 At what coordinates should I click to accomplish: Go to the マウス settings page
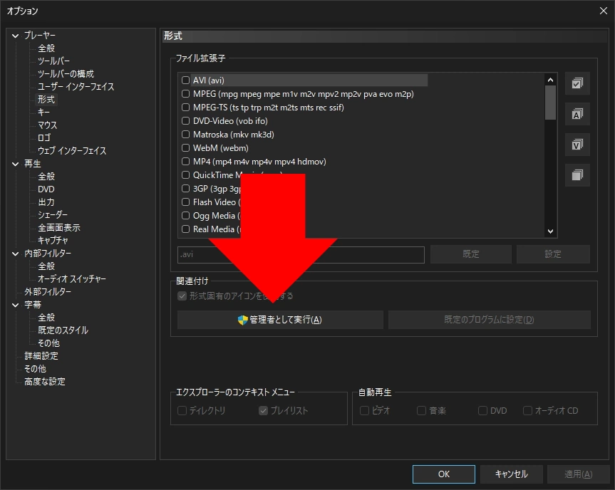tap(48, 125)
